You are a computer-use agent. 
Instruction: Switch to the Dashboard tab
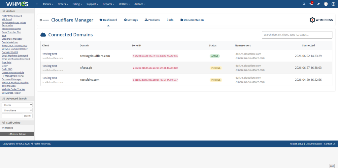(x=108, y=20)
